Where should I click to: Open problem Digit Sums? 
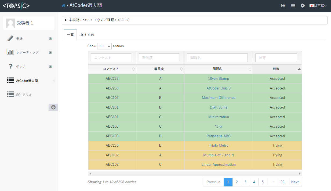click(x=219, y=107)
